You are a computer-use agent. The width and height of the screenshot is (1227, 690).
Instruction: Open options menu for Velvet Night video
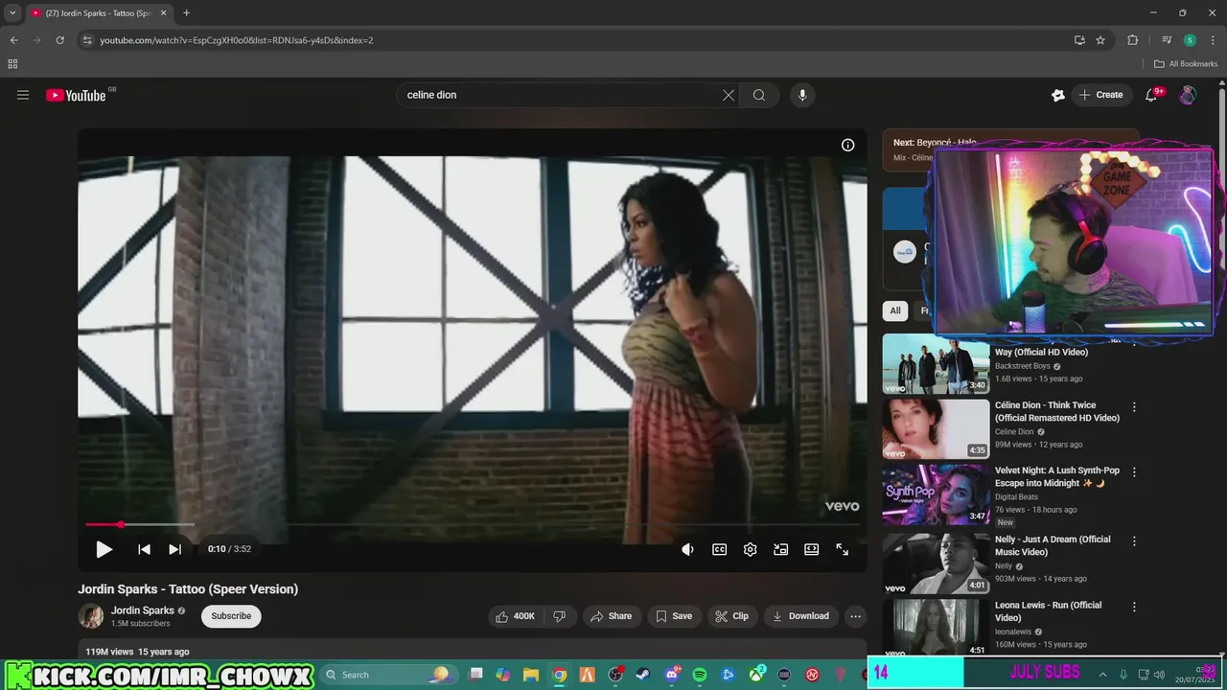(x=1134, y=472)
